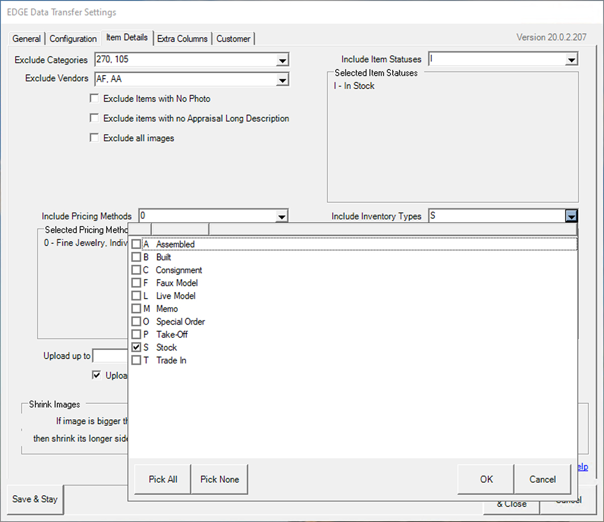Open the Extra Columns tab
The height and width of the screenshot is (522, 604).
pyautogui.click(x=182, y=39)
